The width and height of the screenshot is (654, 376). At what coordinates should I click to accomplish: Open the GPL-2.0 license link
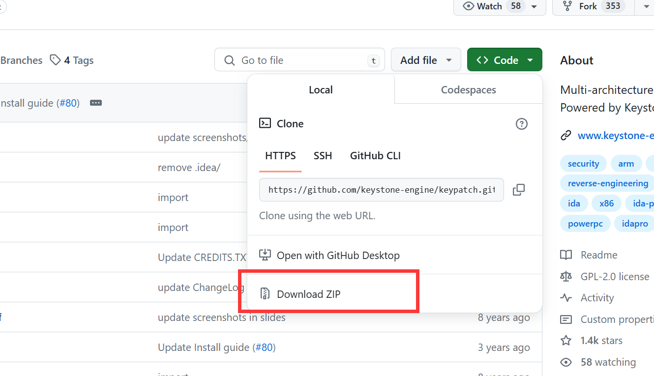pyautogui.click(x=615, y=276)
